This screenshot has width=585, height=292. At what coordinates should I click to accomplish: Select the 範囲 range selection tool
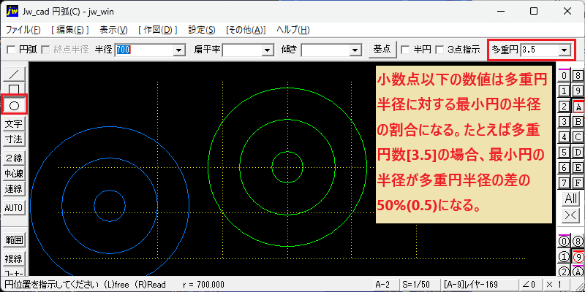(14, 239)
